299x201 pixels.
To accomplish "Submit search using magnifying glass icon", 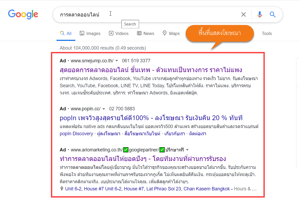I will click(272, 15).
